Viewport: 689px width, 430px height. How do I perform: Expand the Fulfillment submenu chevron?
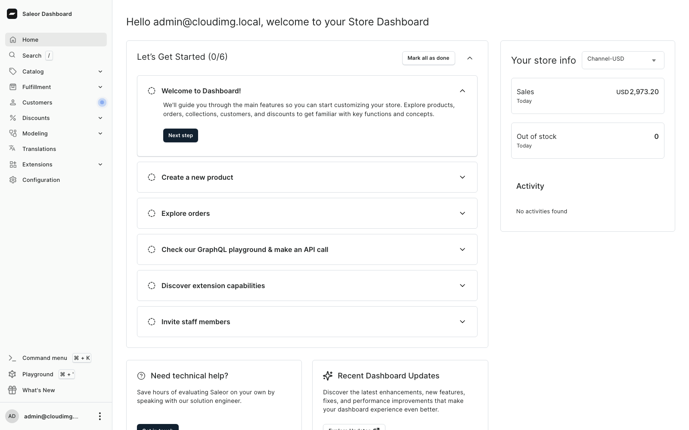[100, 87]
